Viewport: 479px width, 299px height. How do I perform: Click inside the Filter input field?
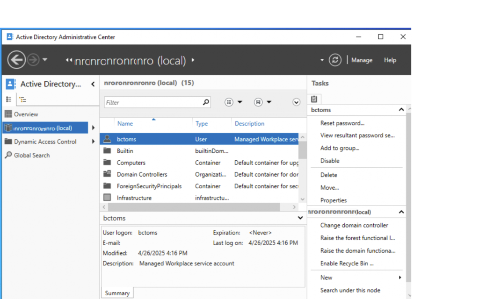pyautogui.click(x=152, y=102)
